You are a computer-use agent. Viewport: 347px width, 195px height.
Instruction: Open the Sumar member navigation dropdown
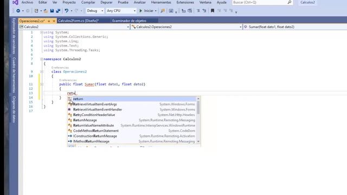pyautogui.click(x=295, y=27)
